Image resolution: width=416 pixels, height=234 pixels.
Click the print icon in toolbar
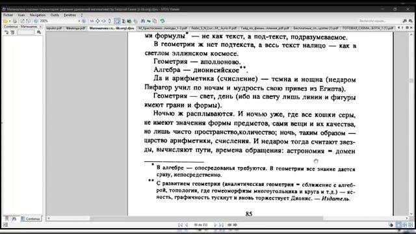[x=15, y=21]
